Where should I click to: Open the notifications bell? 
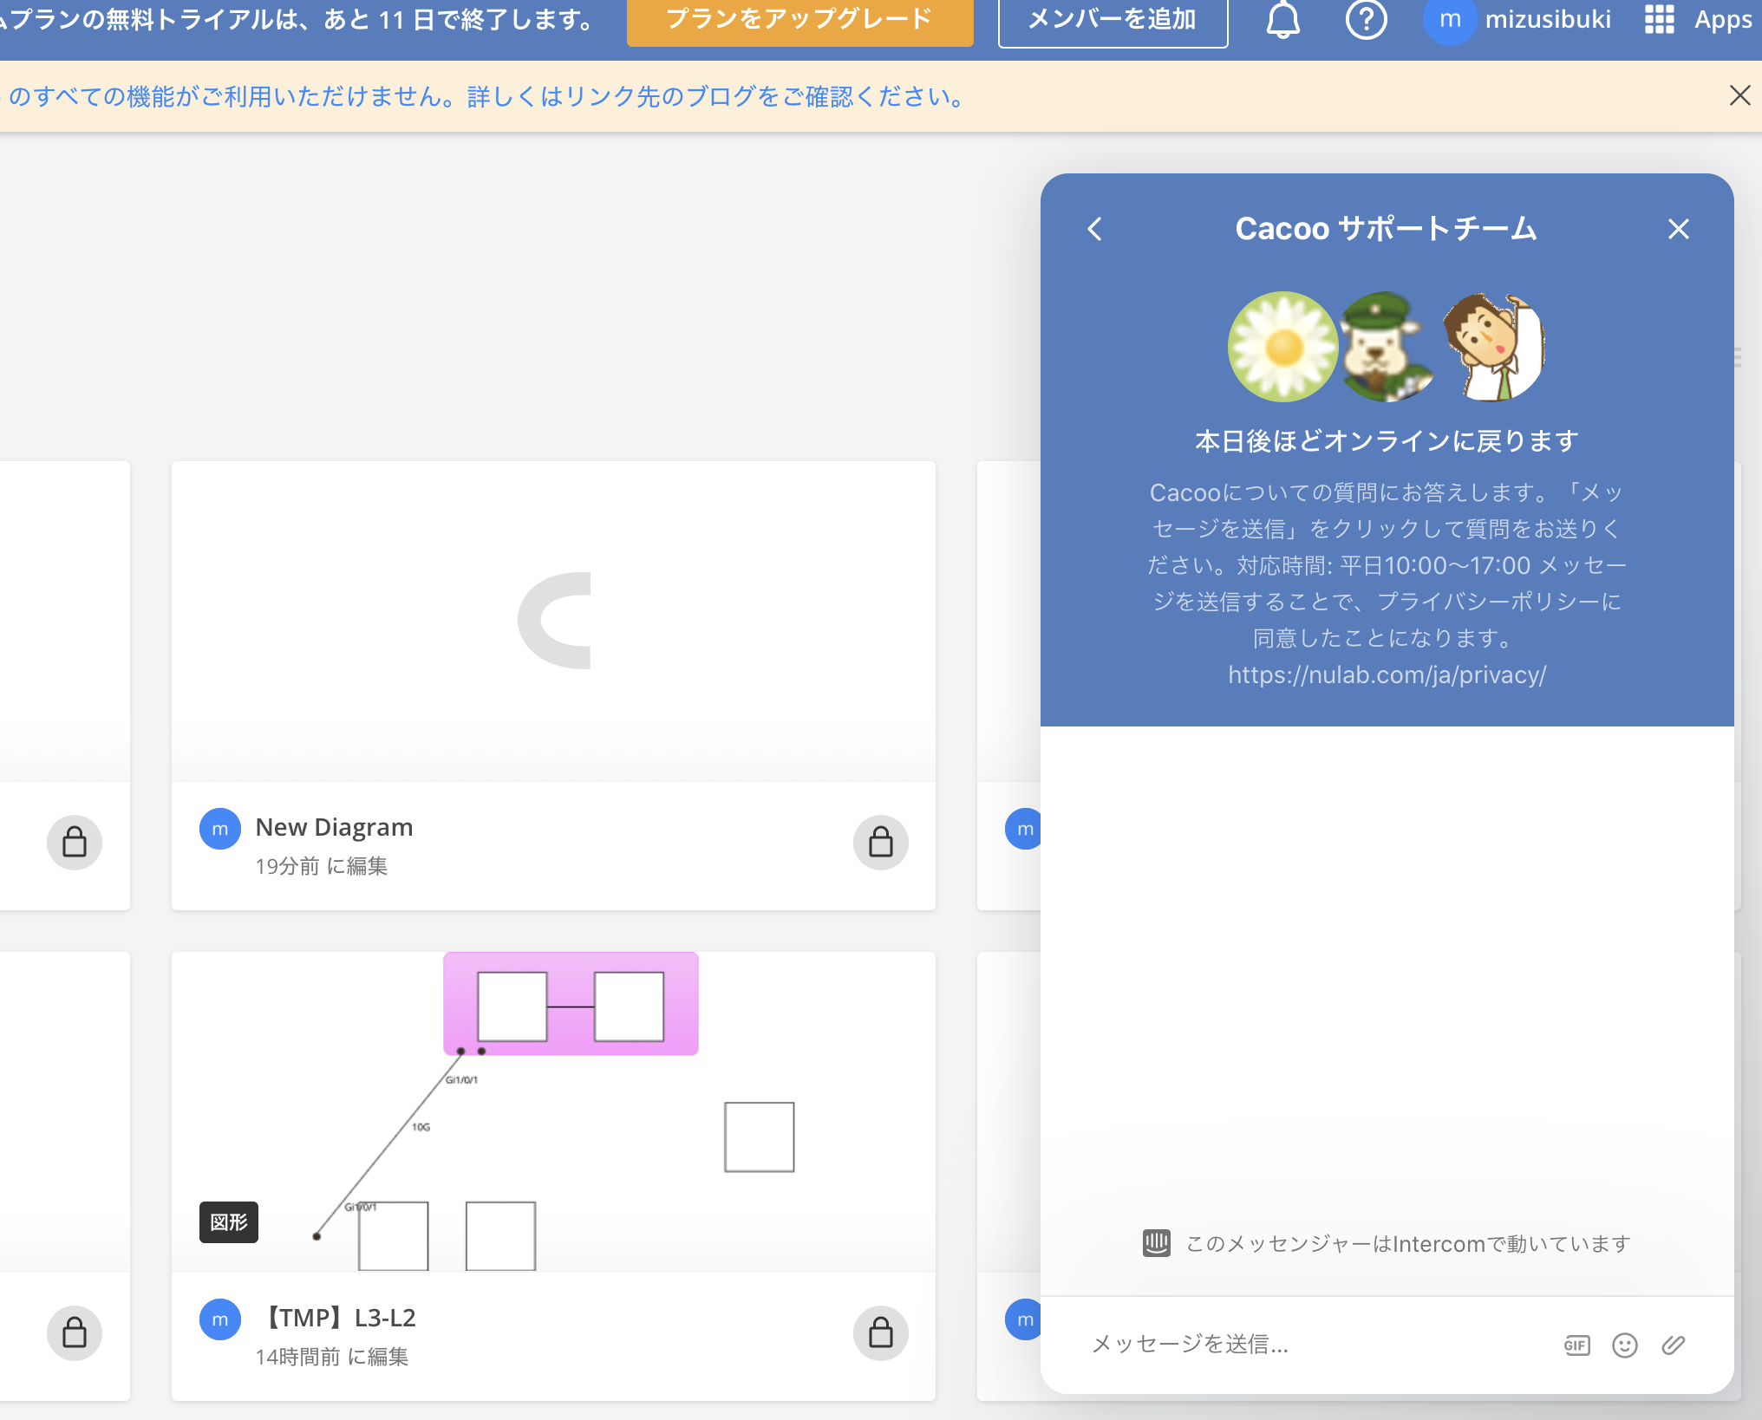click(1282, 19)
